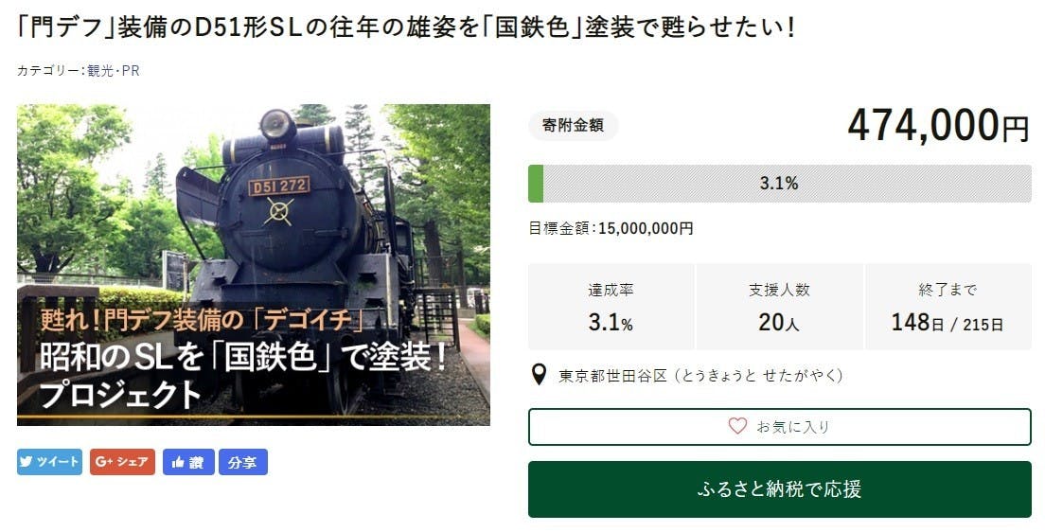Select the 支援人数 20人 stat box
This screenshot has width=1045, height=532.
point(779,308)
